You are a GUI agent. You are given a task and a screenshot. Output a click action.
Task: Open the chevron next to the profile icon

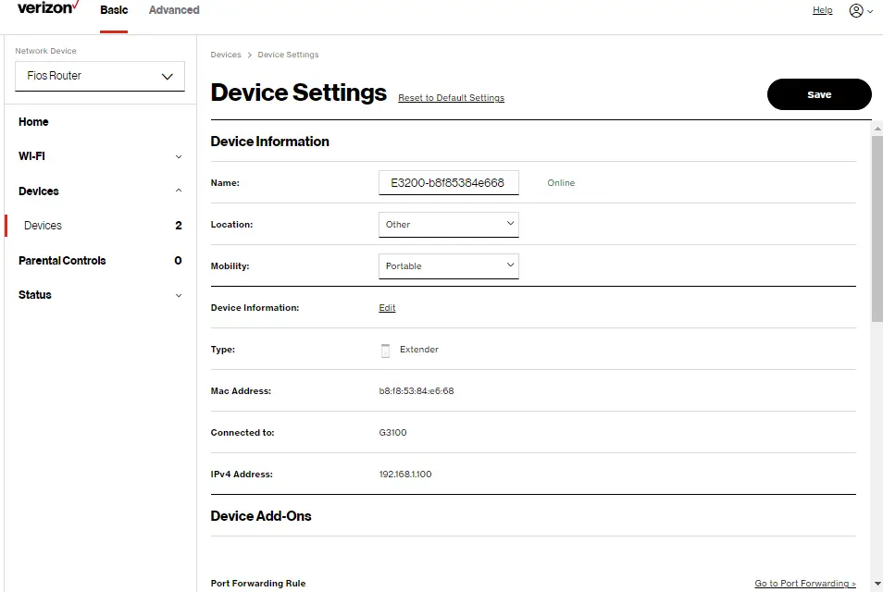click(871, 10)
